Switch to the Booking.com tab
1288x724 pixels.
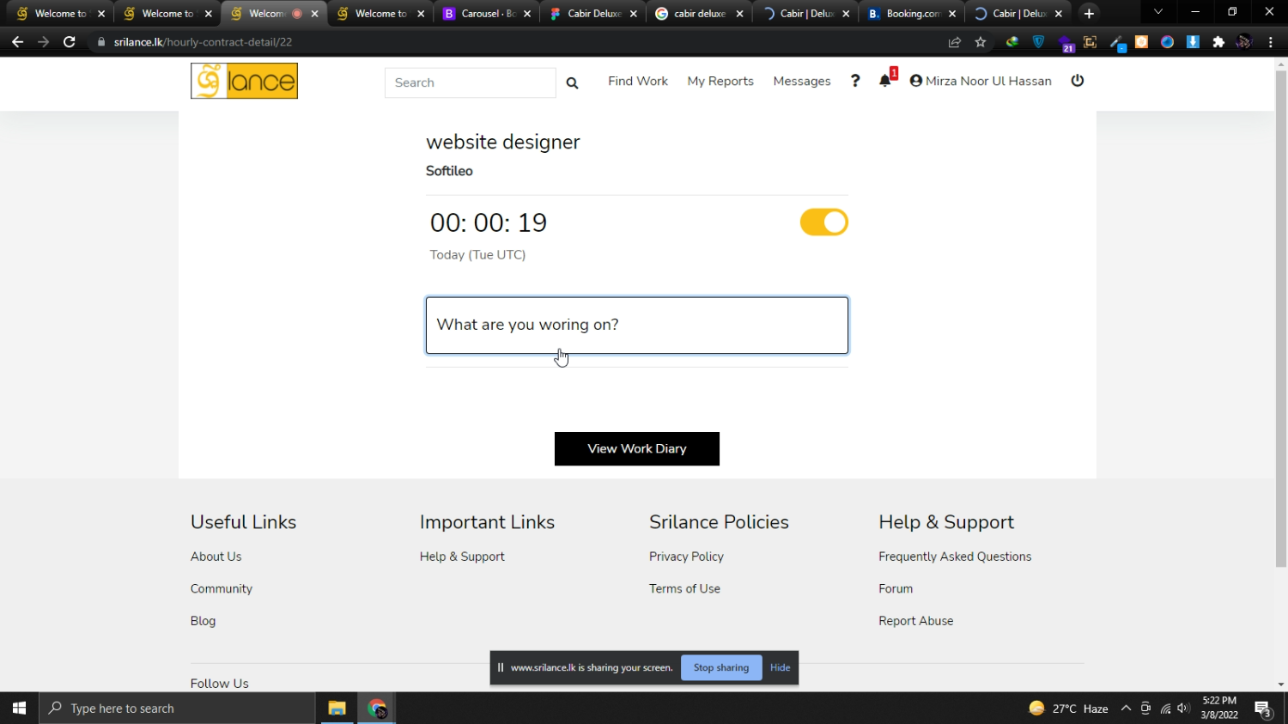click(911, 14)
